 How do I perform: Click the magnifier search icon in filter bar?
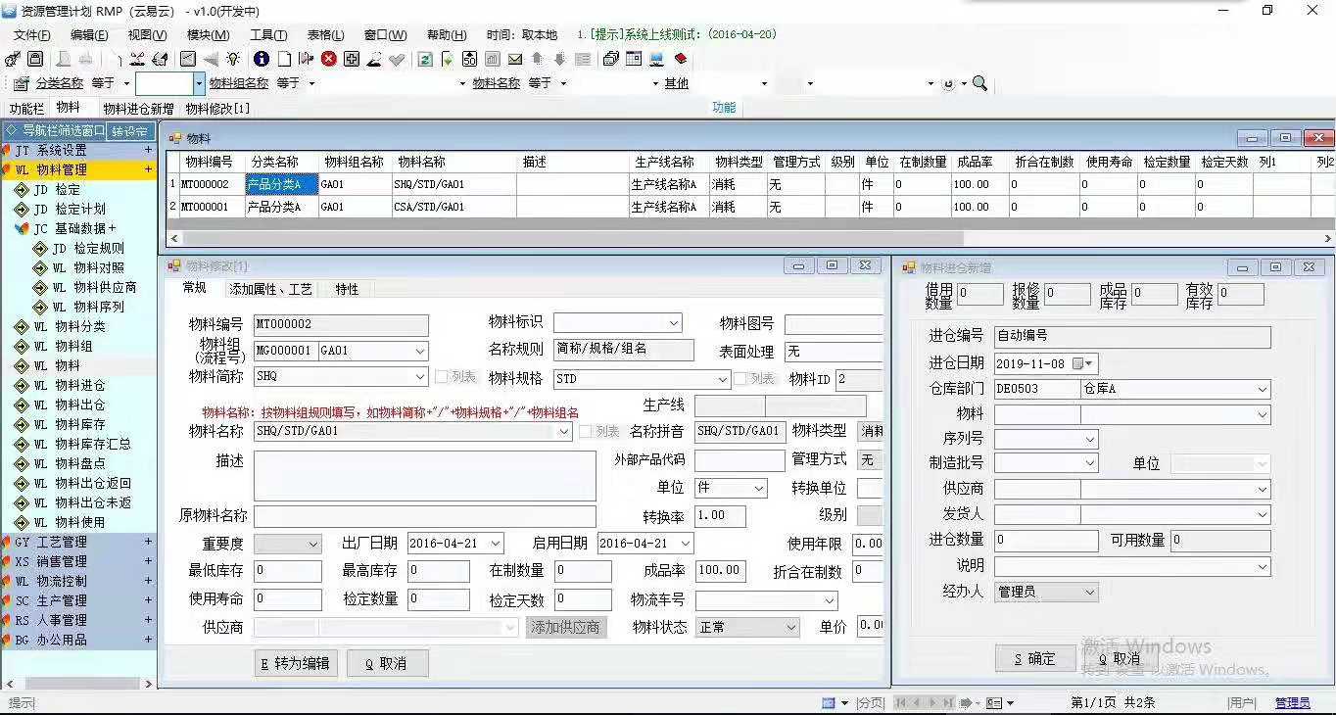979,83
